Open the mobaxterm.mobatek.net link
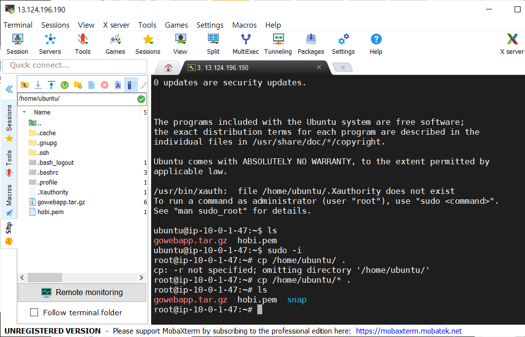Image resolution: width=525 pixels, height=337 pixels. tap(408, 331)
